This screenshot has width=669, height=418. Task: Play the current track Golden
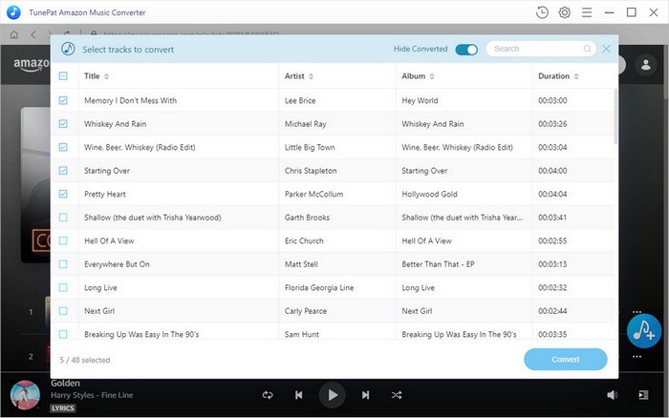pyautogui.click(x=332, y=394)
